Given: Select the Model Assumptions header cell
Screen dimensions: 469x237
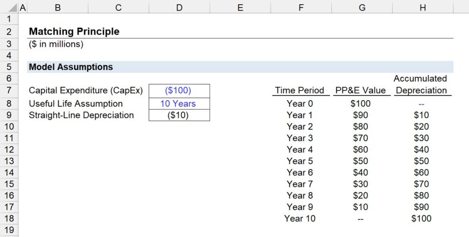Looking at the screenshot, I should [71, 67].
